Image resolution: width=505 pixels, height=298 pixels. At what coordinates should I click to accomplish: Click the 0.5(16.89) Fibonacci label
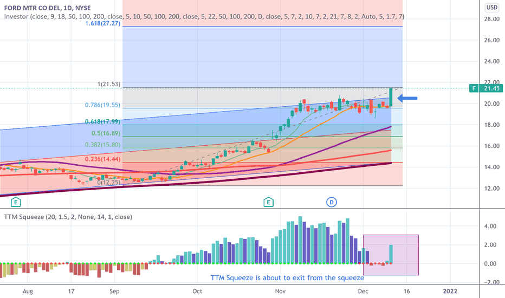click(106, 133)
